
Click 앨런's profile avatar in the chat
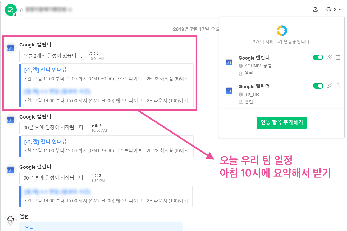point(11,220)
